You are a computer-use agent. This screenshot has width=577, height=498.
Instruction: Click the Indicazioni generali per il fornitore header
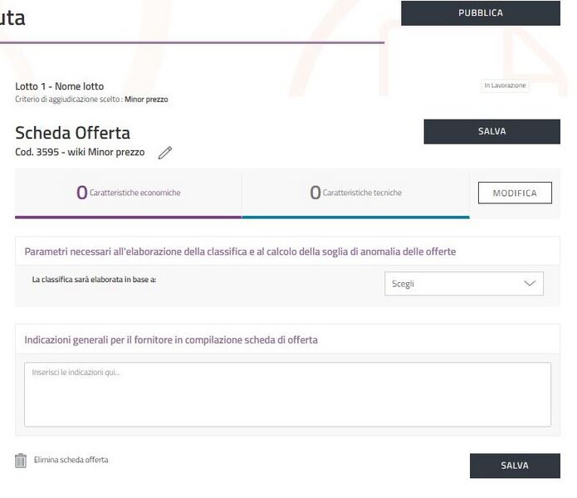point(171,339)
